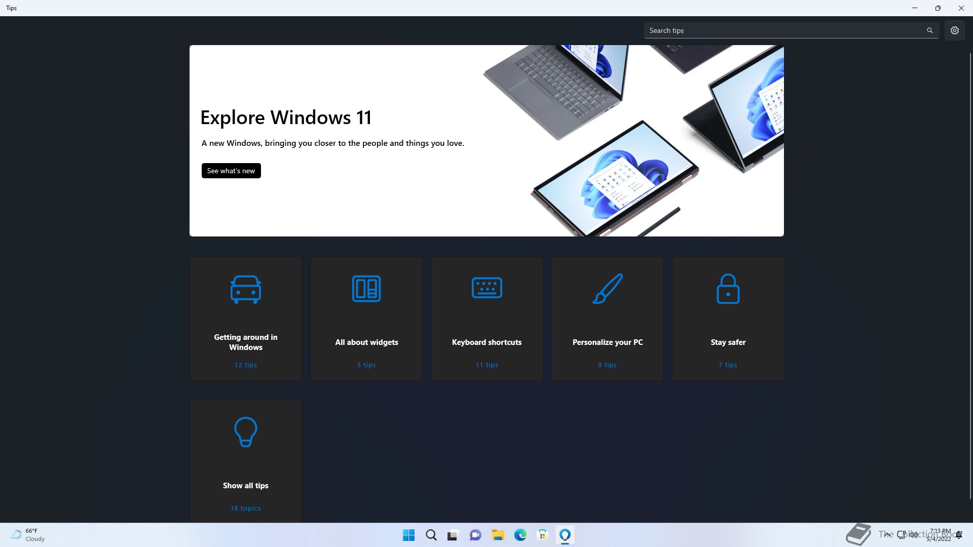Image resolution: width=973 pixels, height=547 pixels.
Task: Open Microsoft Store from the taskbar
Action: click(x=542, y=535)
